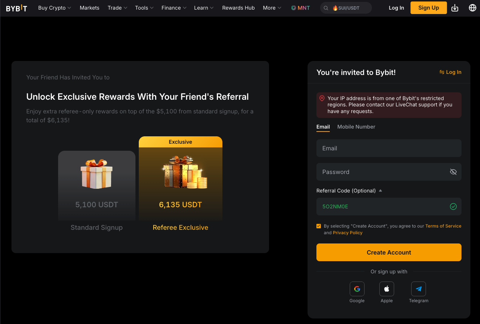Image resolution: width=480 pixels, height=324 pixels.
Task: Open the Finance dropdown menu
Action: click(174, 7)
